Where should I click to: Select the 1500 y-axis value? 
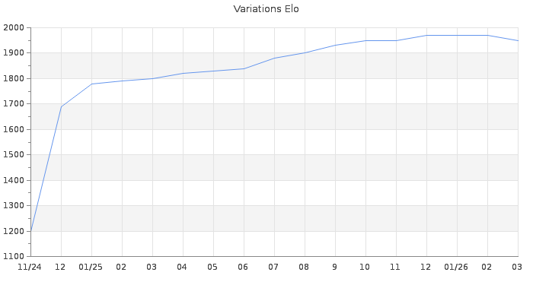tap(14, 155)
